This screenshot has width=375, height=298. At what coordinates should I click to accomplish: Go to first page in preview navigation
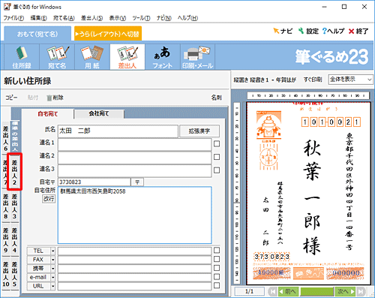coord(272,291)
